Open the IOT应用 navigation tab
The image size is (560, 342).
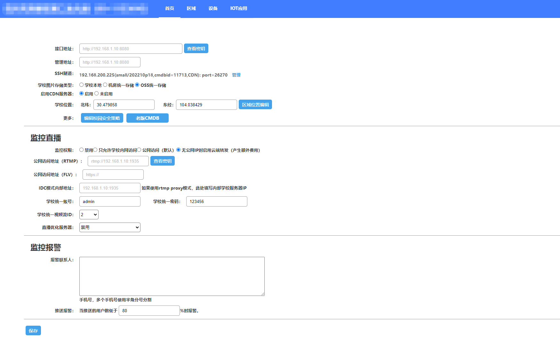pyautogui.click(x=239, y=8)
